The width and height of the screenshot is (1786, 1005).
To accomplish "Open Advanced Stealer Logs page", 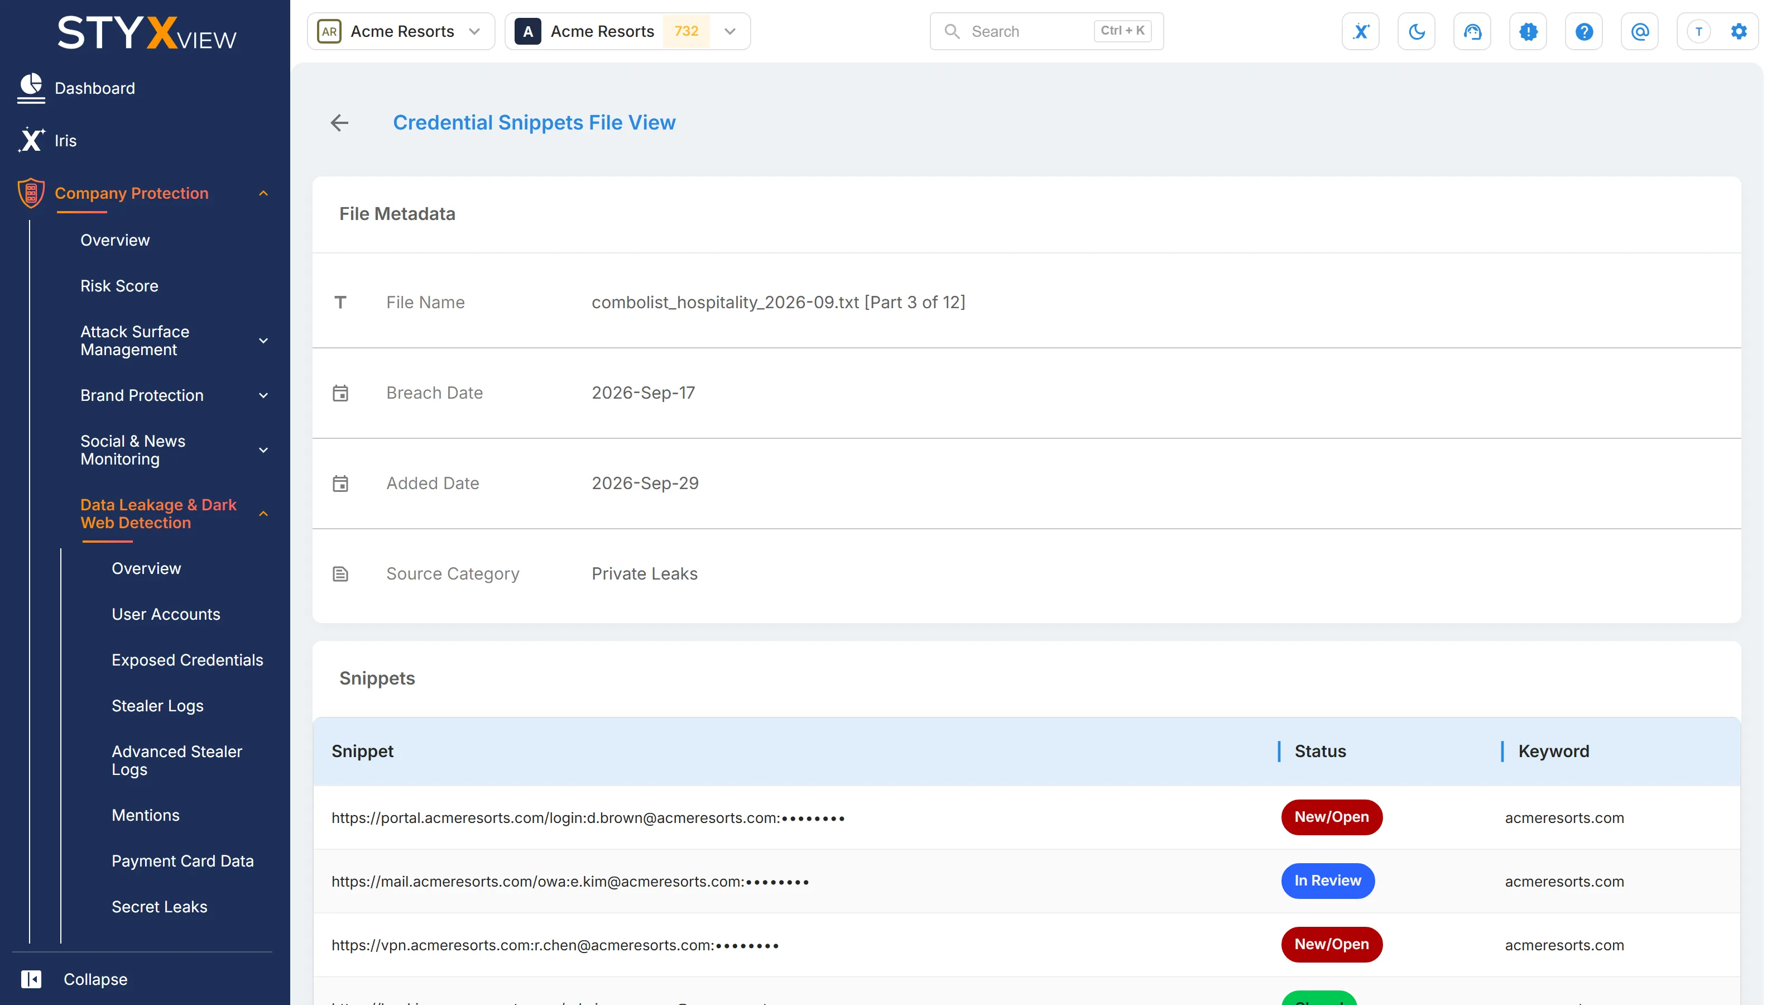I will pyautogui.click(x=177, y=760).
